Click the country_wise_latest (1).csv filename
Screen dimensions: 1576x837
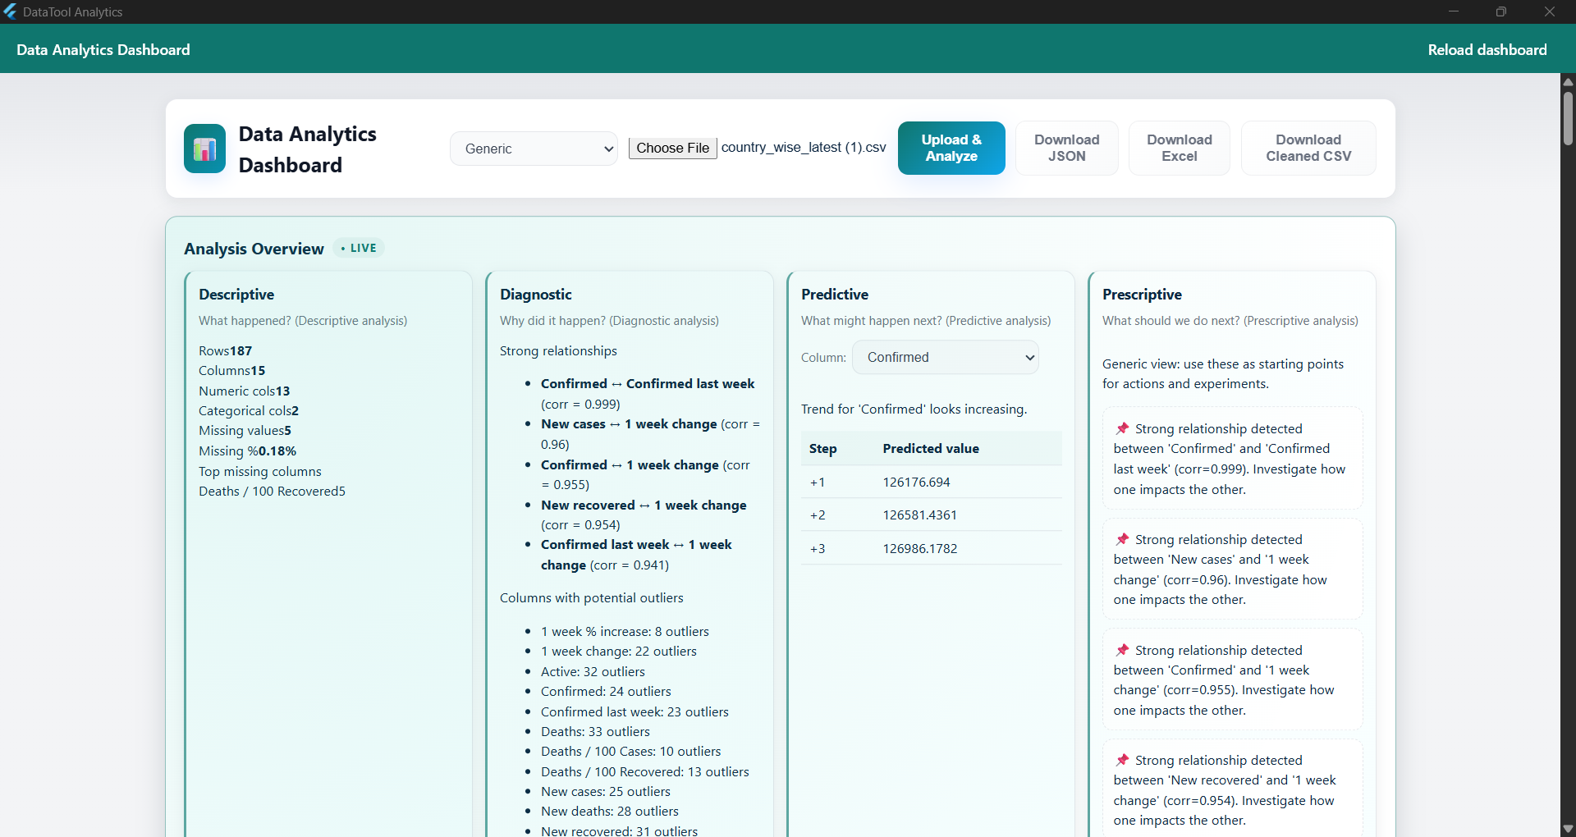coord(804,147)
